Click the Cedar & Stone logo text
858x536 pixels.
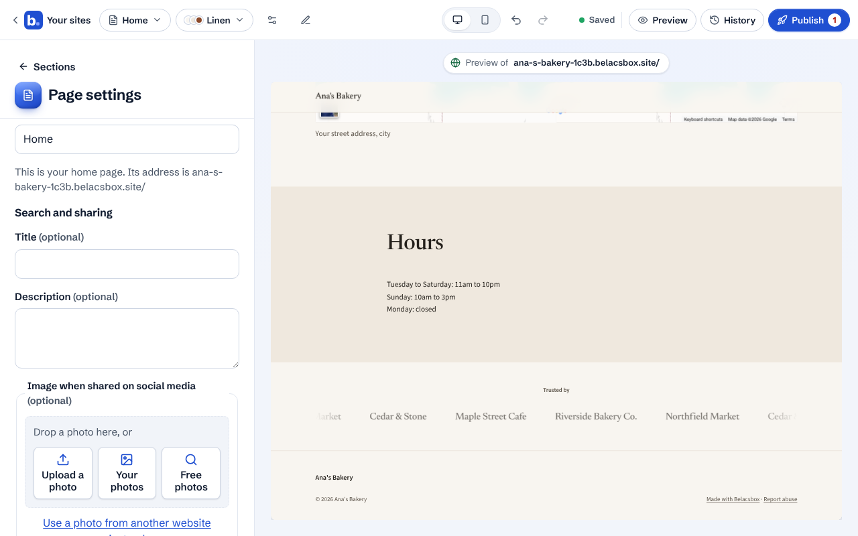click(x=398, y=416)
